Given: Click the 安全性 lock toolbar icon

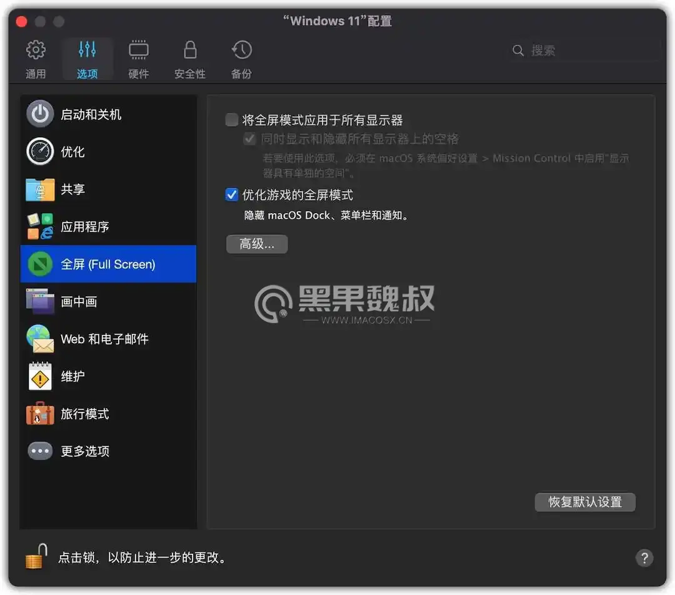Looking at the screenshot, I should 189,57.
